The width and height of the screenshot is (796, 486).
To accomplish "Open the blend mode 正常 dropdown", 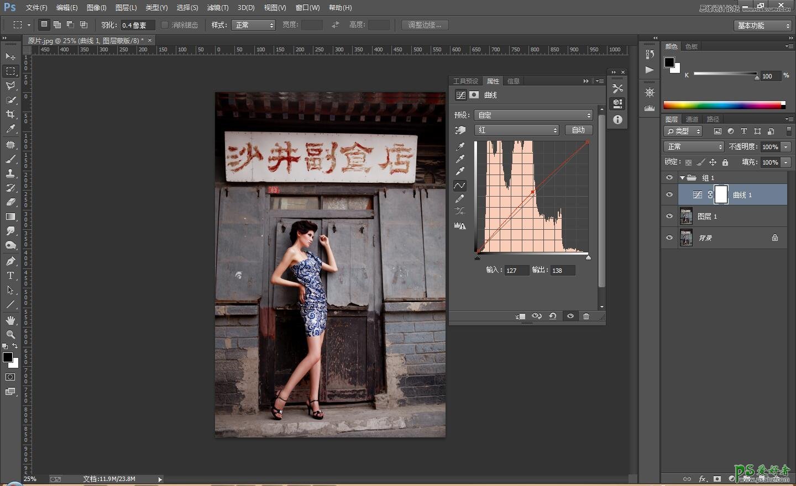I will (694, 146).
